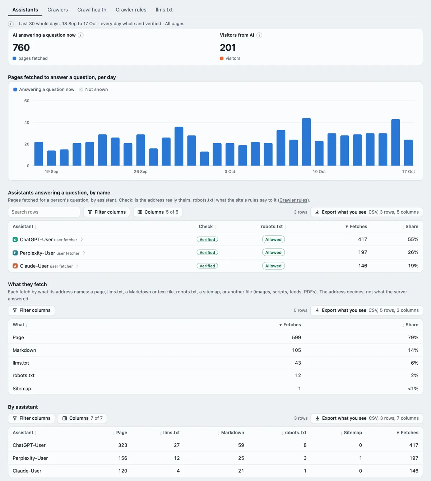
Task: Open the Crawler rules tab
Action: pos(131,10)
